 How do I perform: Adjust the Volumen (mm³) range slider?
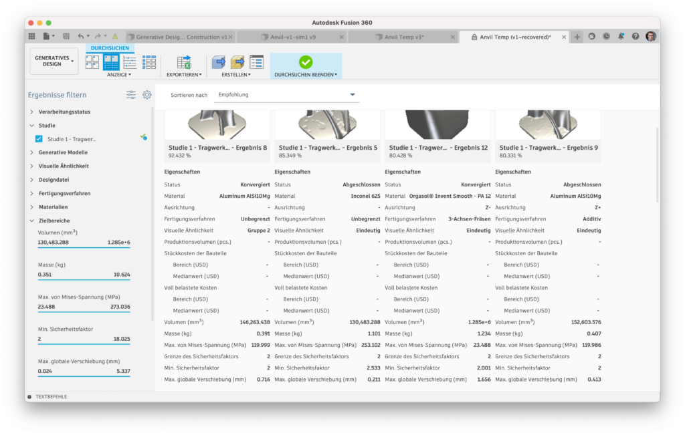click(84, 247)
